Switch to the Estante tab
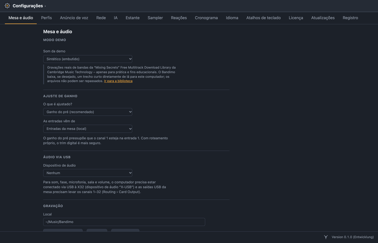The width and height of the screenshot is (378, 243). point(133,18)
